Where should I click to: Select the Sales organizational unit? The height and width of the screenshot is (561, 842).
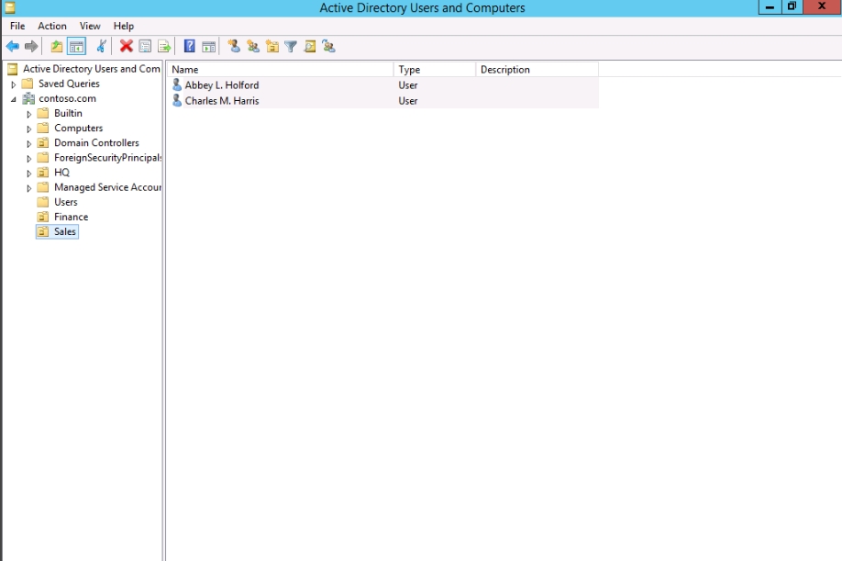[x=65, y=231]
